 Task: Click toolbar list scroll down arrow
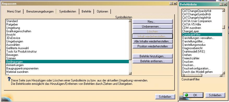click(130, 73)
